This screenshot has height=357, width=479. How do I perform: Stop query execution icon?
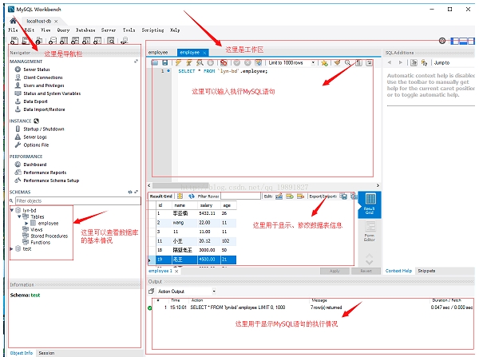coord(211,62)
